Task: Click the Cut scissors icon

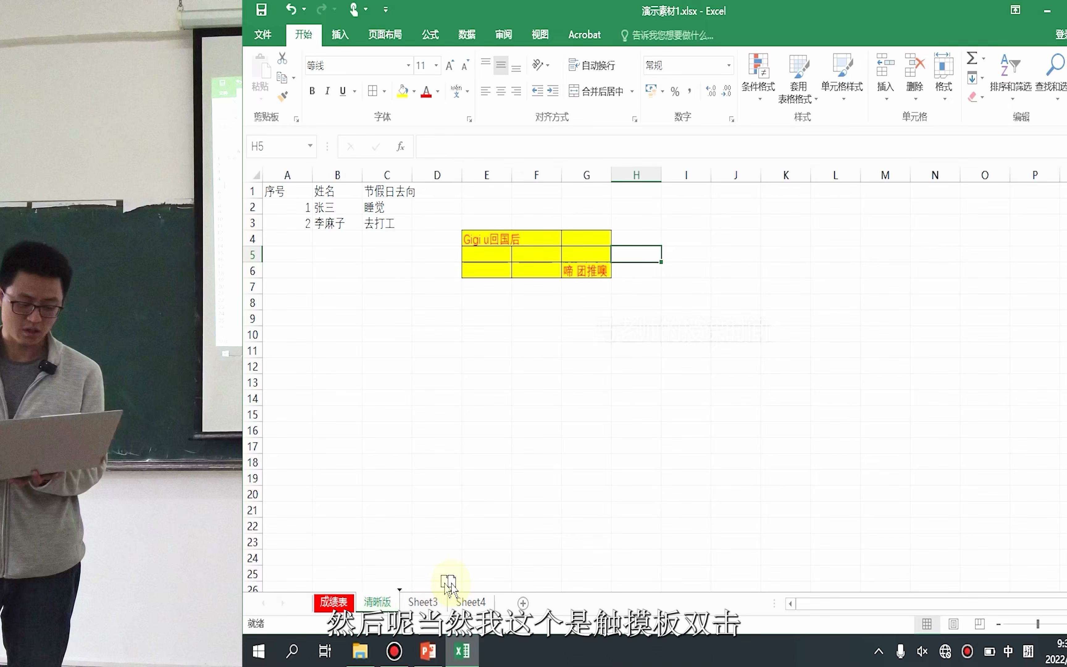Action: pyautogui.click(x=282, y=58)
